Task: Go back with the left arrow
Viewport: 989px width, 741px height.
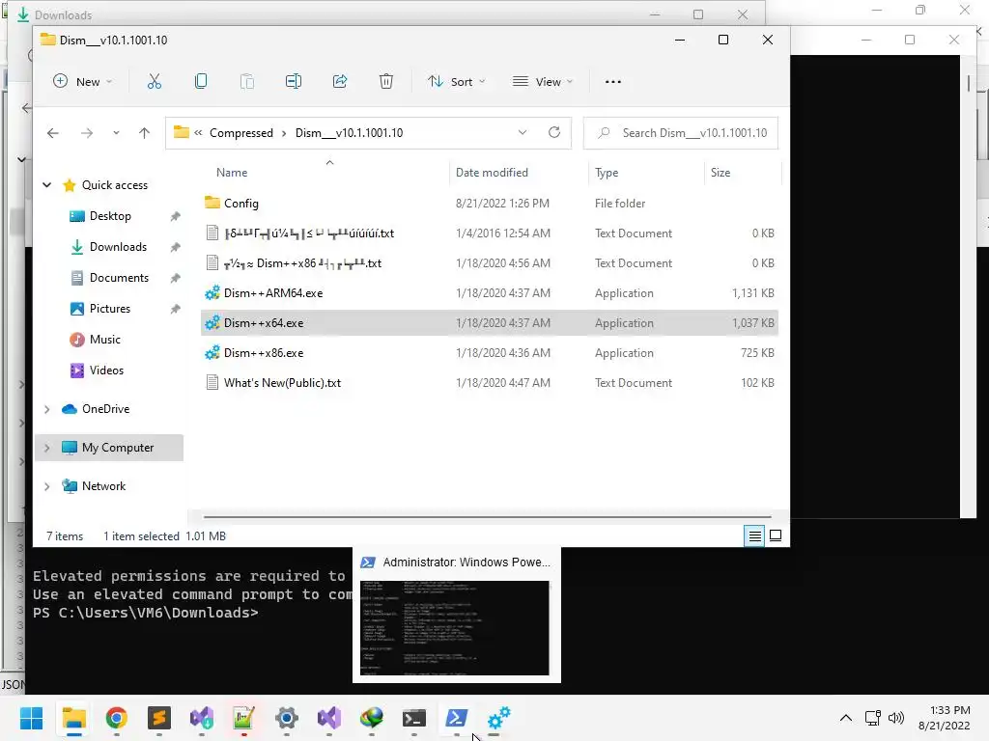Action: 53,133
